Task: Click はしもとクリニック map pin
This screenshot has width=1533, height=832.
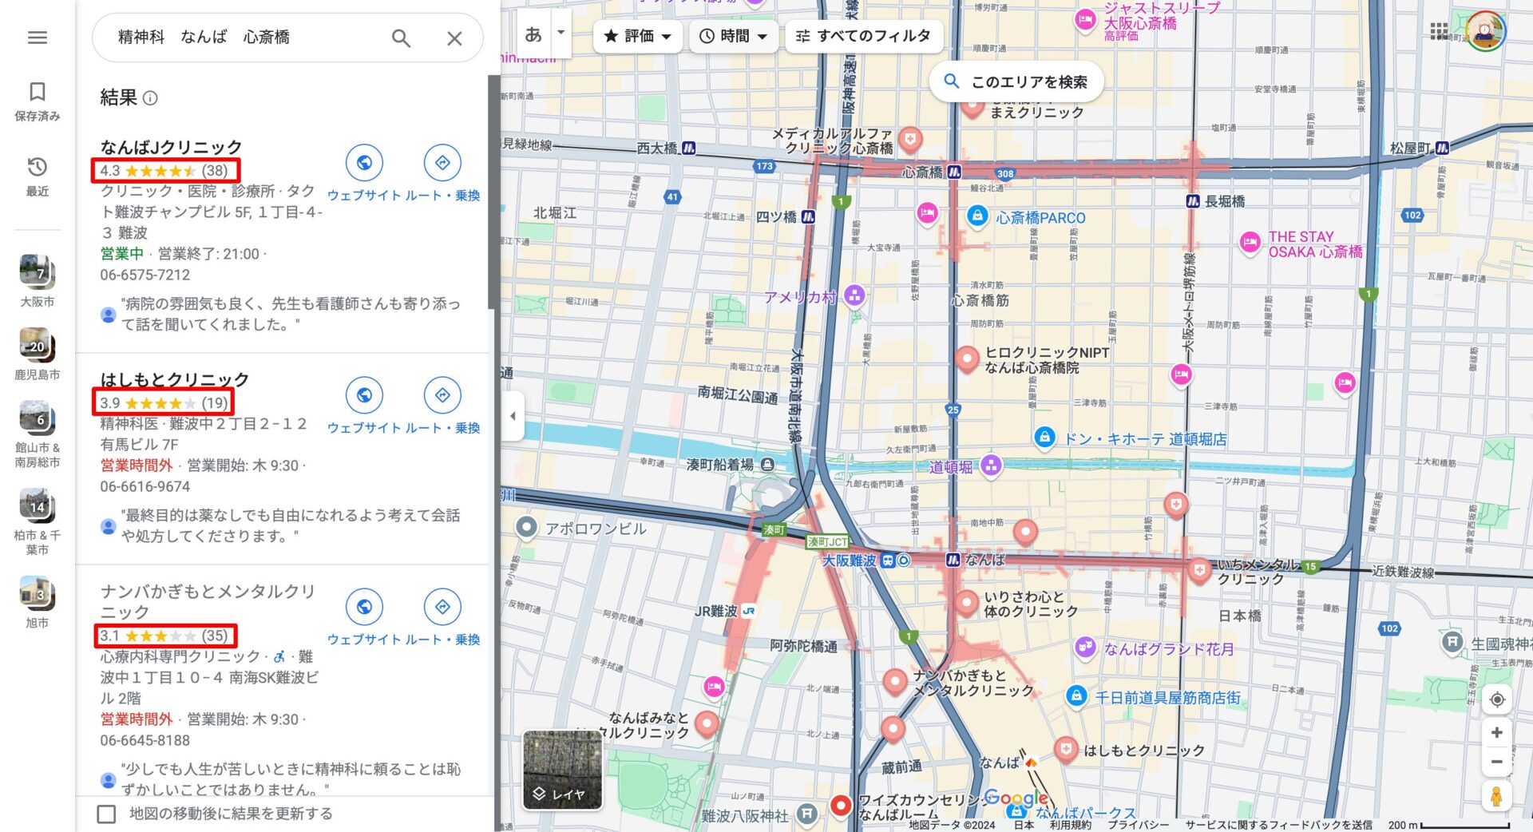Action: click(x=1065, y=750)
